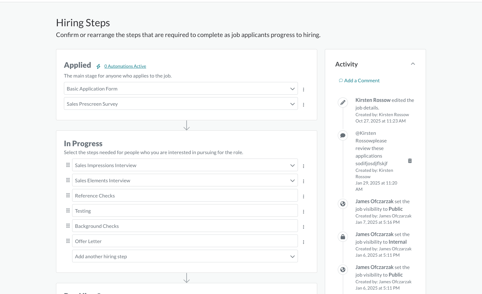This screenshot has height=294, width=482.
Task: Click the text 'Jan 7, 2025 at 5:16 PM'
Action: (x=378, y=222)
